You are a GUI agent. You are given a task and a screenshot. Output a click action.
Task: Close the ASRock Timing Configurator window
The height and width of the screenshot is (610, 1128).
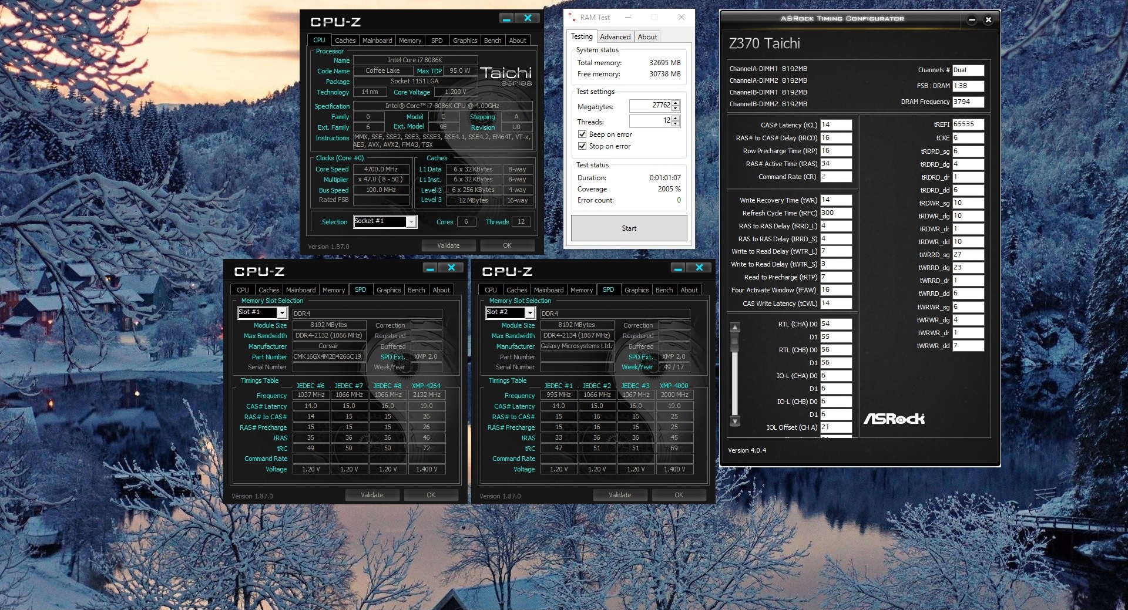[988, 20]
